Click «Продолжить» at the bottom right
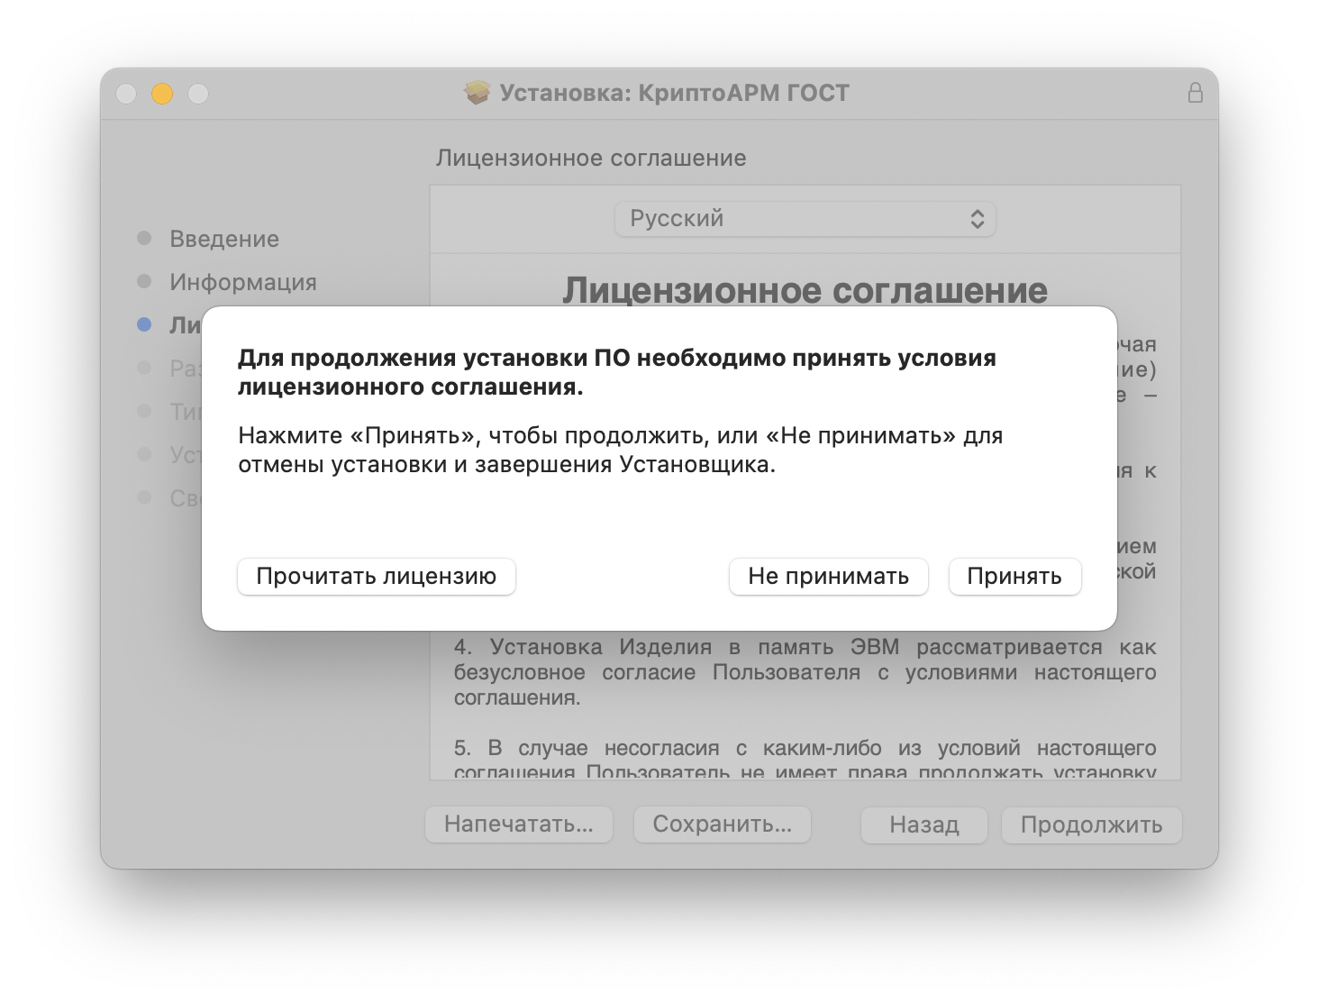 pyautogui.click(x=1091, y=824)
